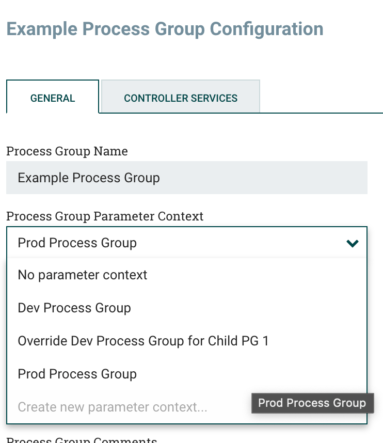Click empty tab strip right of CONTROLLER SERVICES
The height and width of the screenshot is (443, 383).
pyautogui.click(x=320, y=98)
